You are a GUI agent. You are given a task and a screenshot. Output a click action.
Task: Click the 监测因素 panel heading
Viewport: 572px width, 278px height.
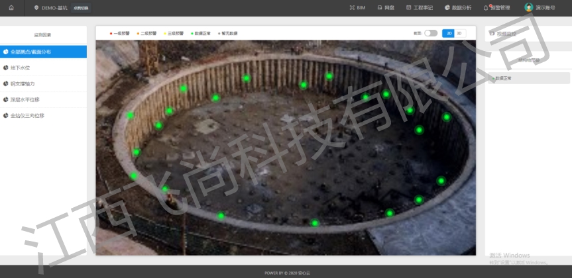pos(42,35)
